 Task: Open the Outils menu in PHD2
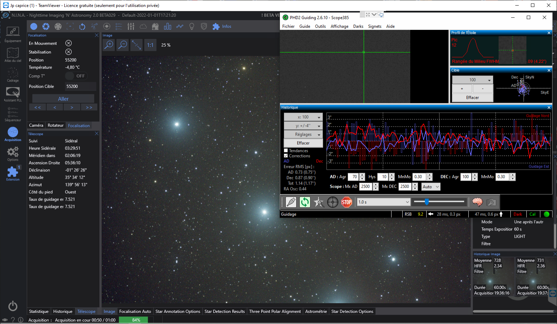pyautogui.click(x=320, y=26)
